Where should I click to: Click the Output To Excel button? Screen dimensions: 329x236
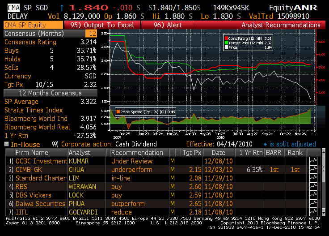pos(102,25)
